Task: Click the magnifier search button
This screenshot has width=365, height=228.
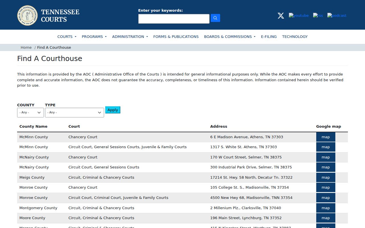Action: [215, 18]
